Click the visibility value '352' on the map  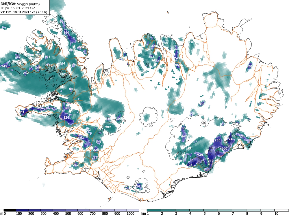tap(18, 57)
